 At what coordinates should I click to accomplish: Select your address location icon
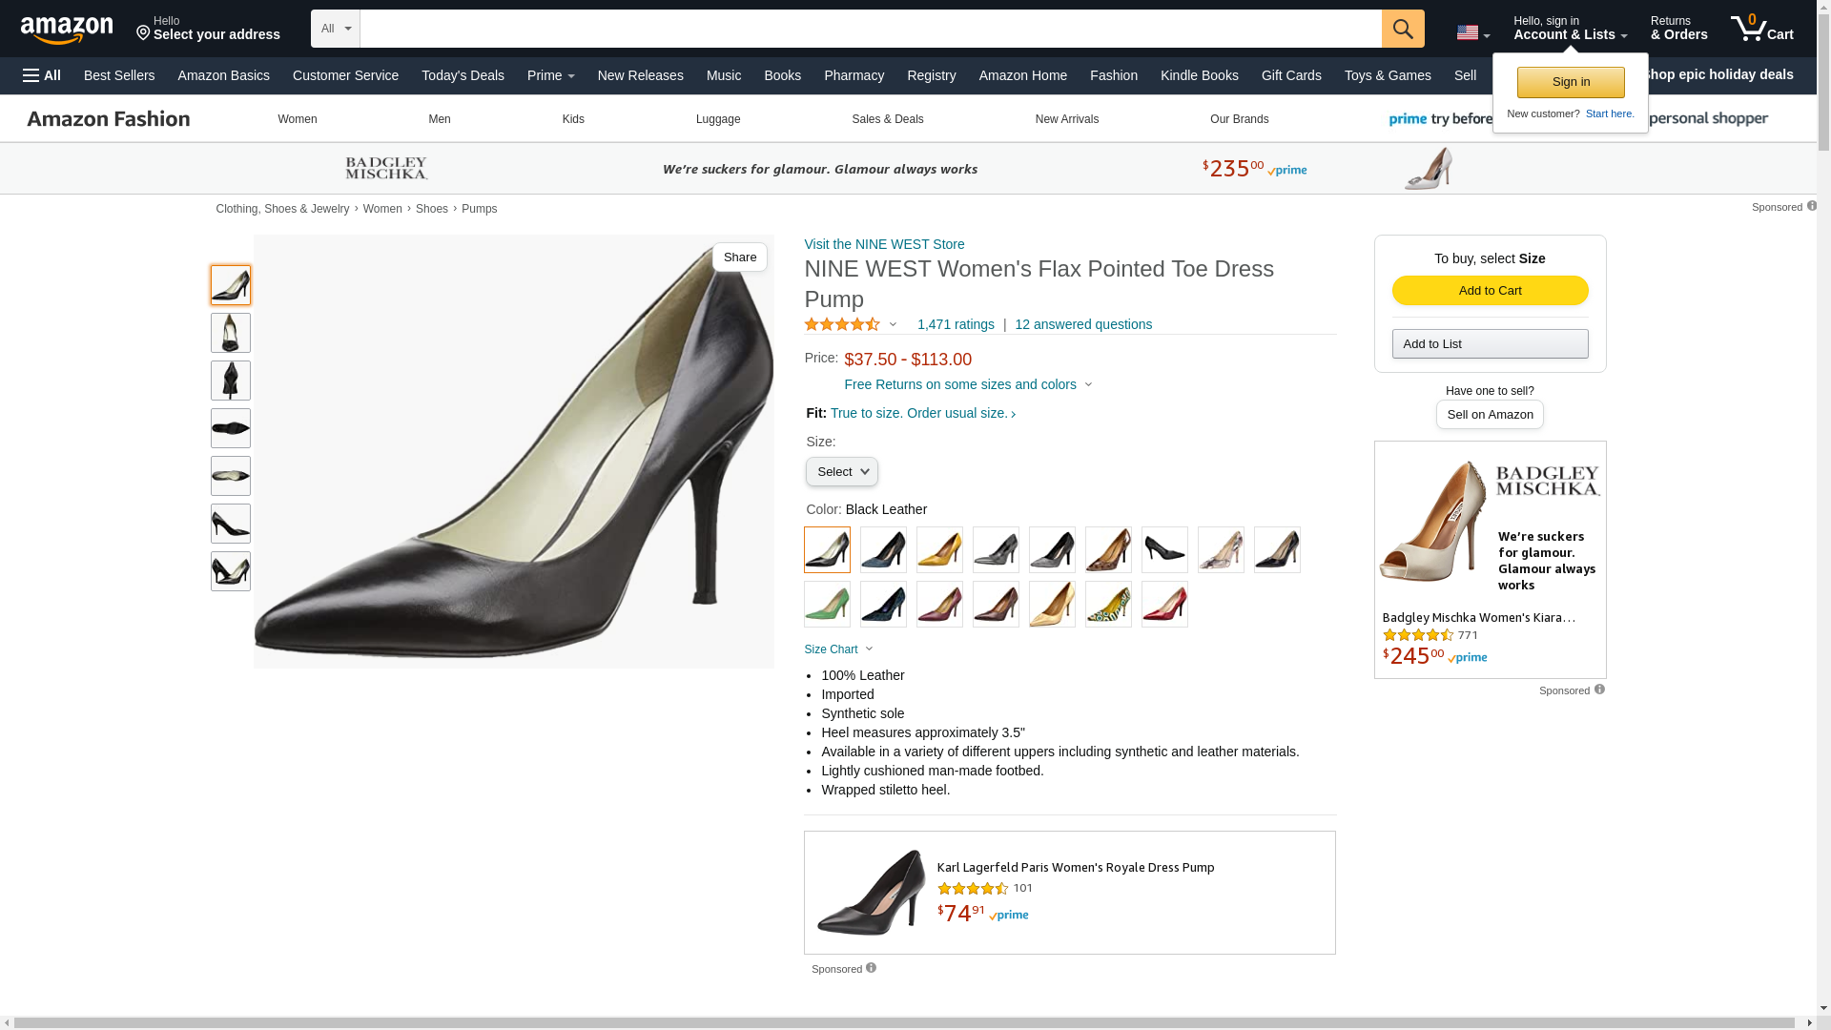(144, 33)
